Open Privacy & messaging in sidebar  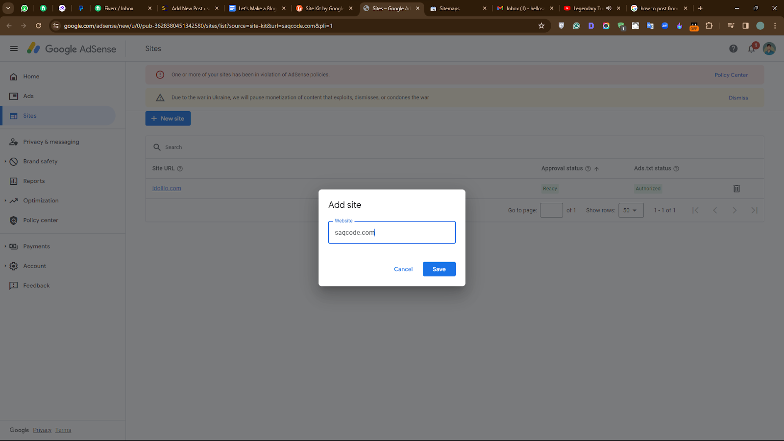pos(58,142)
